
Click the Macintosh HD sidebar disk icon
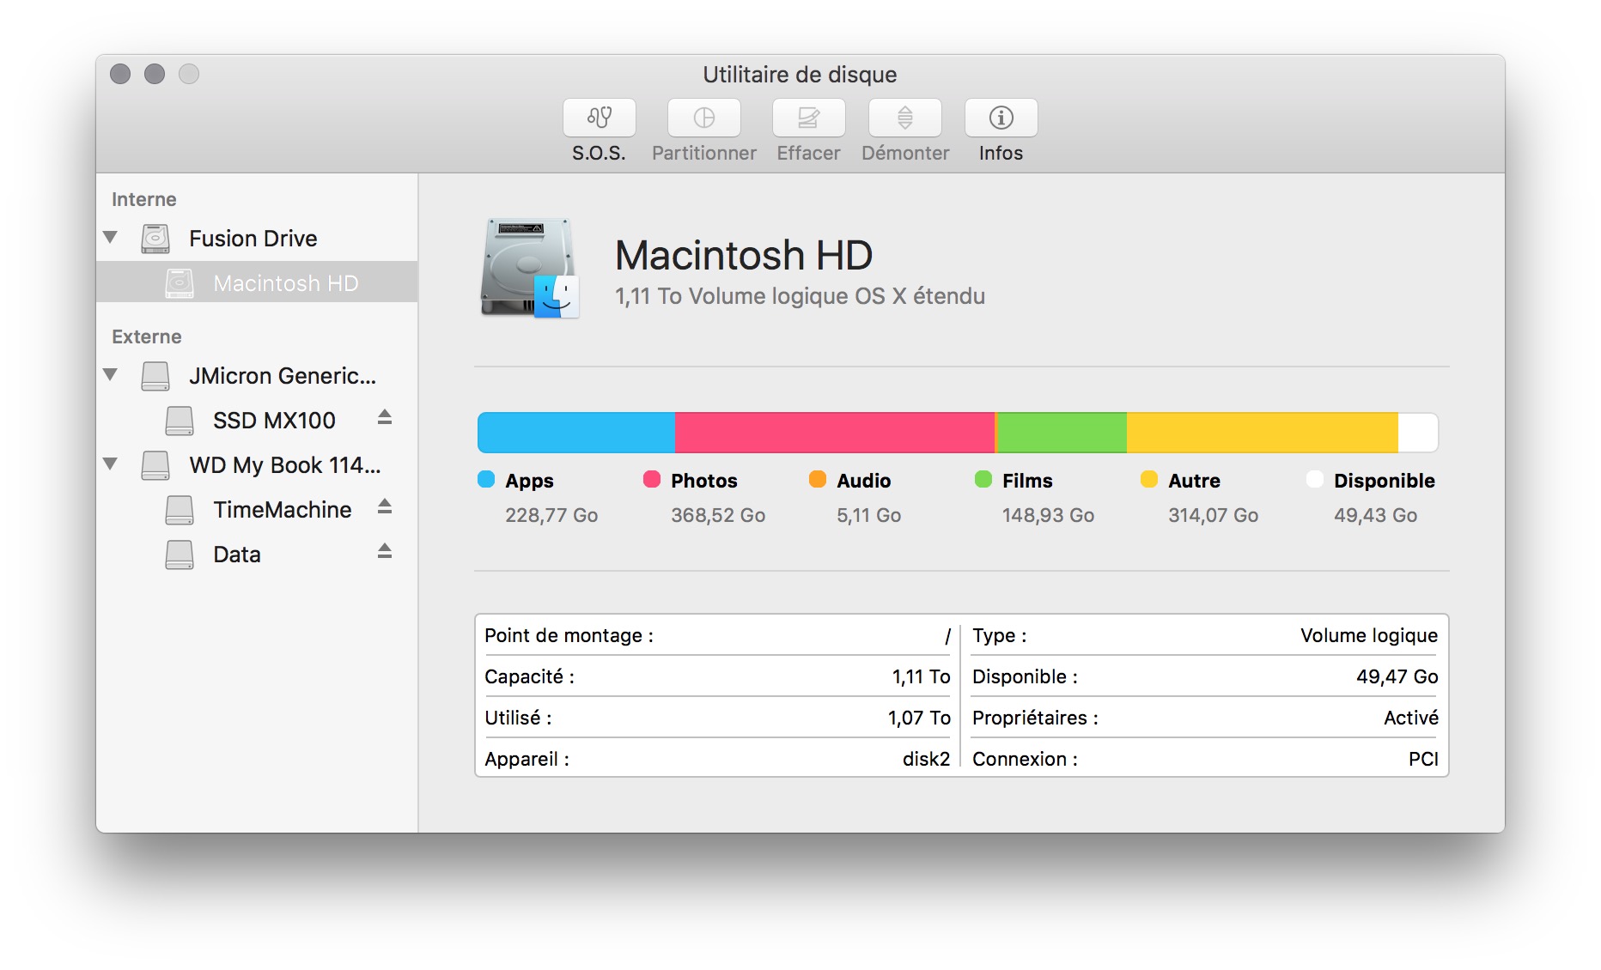180,283
